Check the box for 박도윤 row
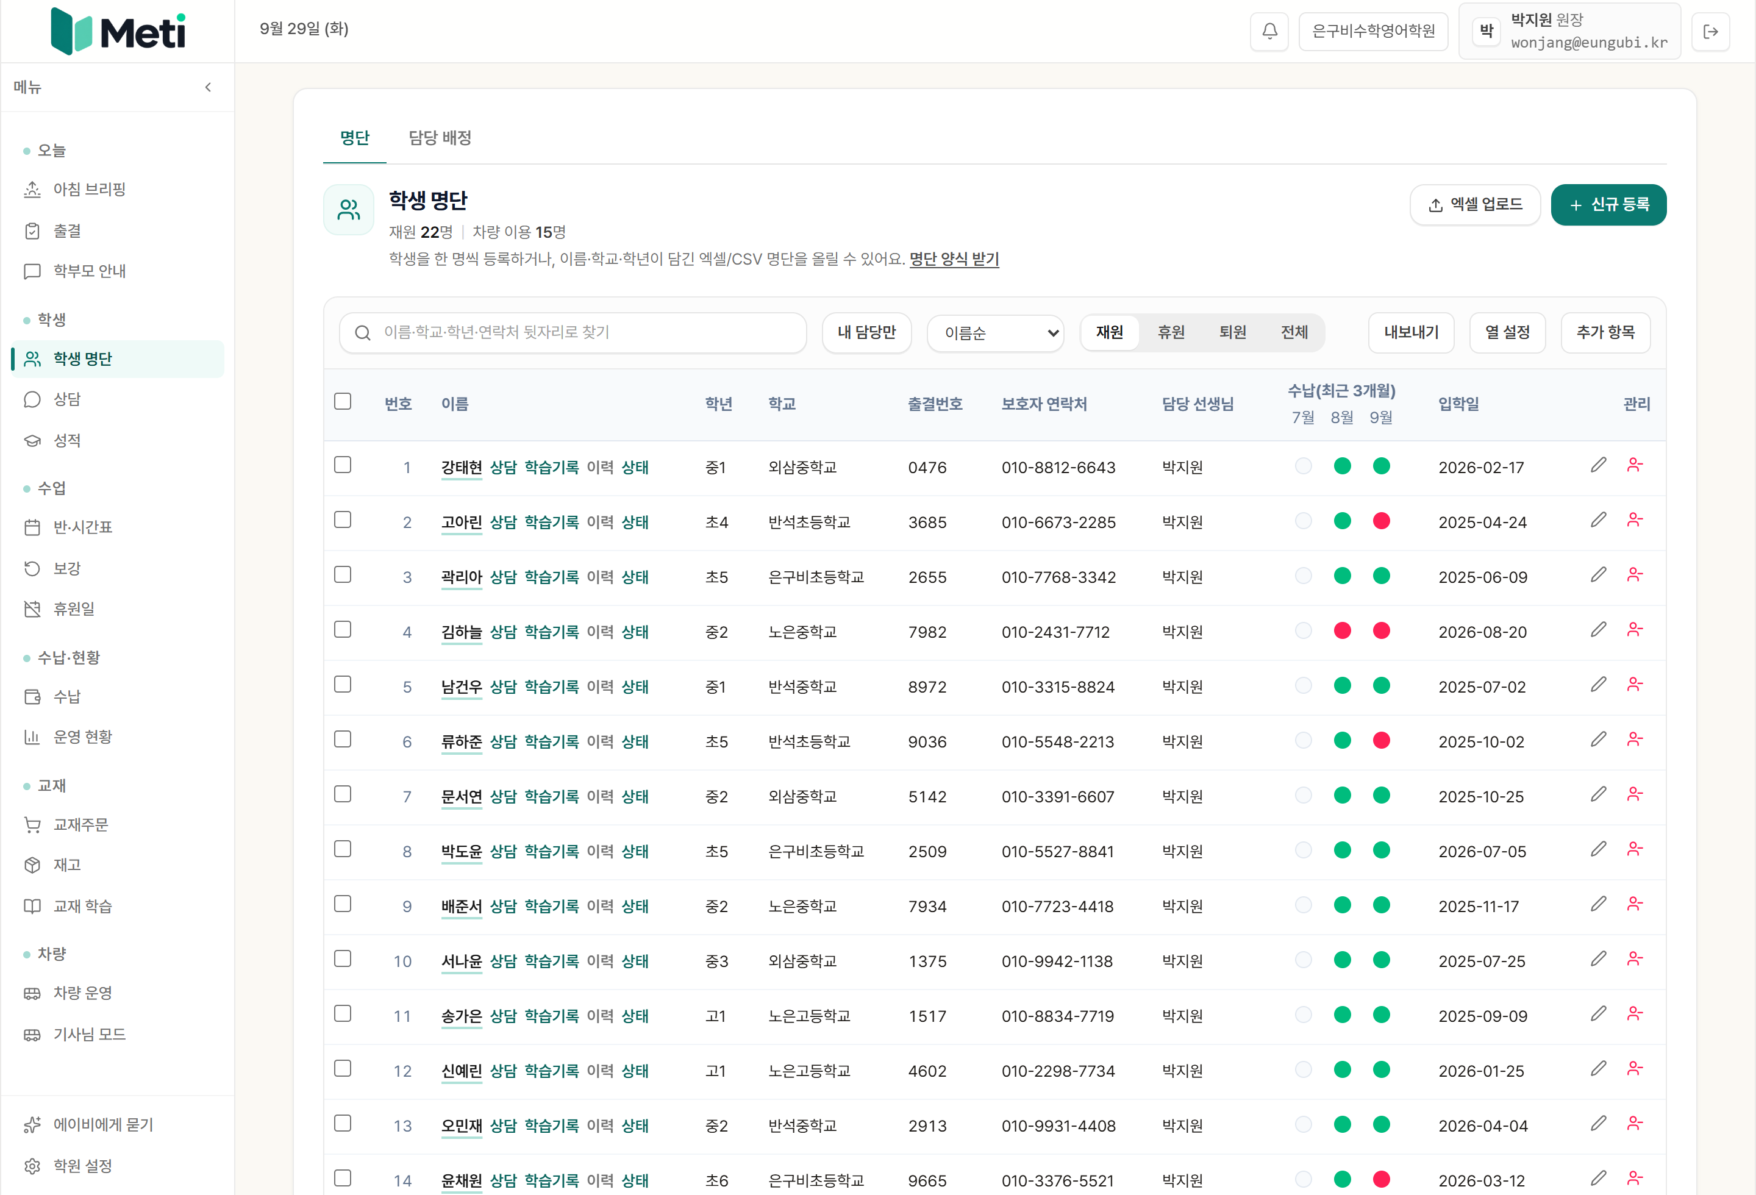Viewport: 1756px width, 1195px height. click(343, 849)
